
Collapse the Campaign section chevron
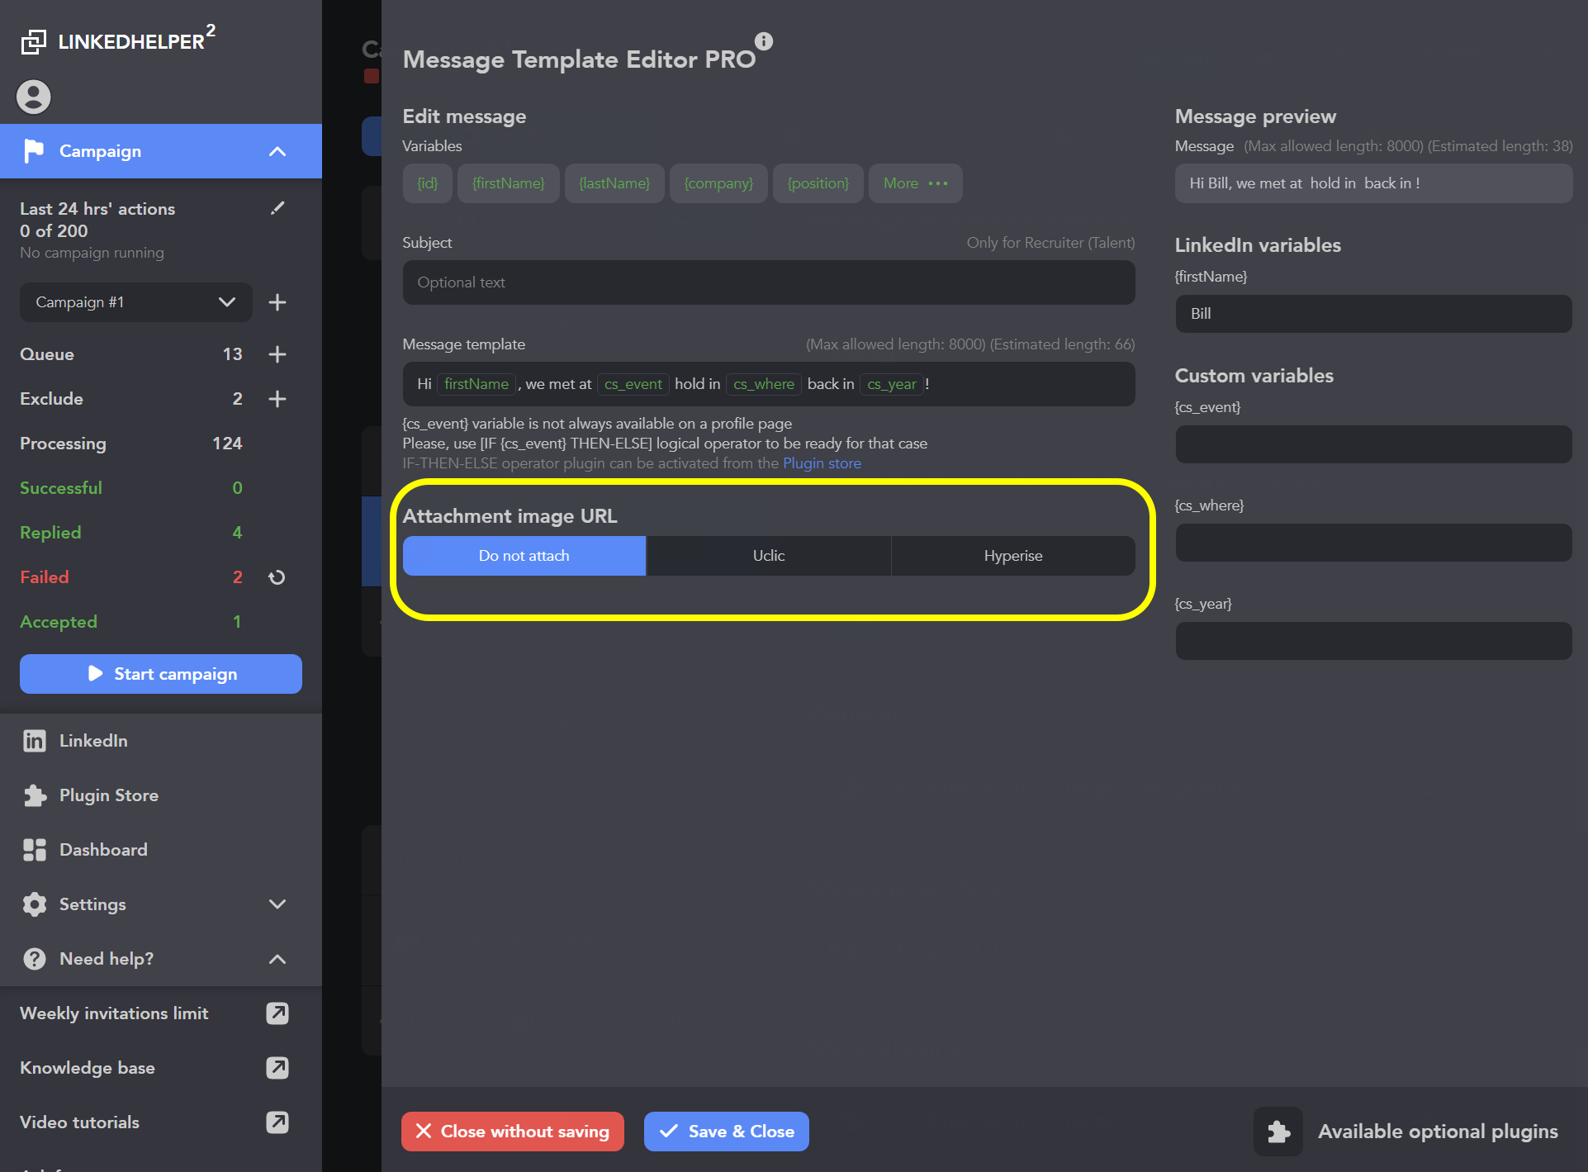(x=277, y=151)
